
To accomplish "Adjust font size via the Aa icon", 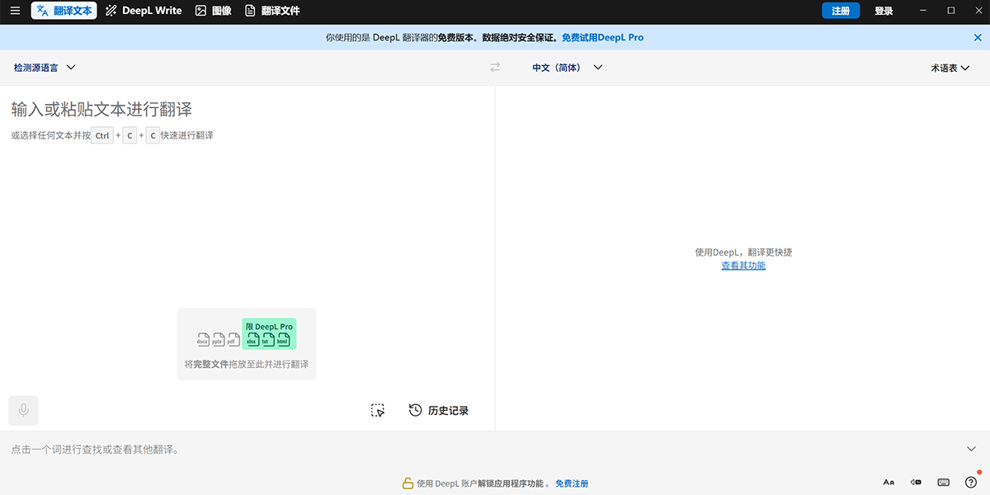I will (889, 482).
